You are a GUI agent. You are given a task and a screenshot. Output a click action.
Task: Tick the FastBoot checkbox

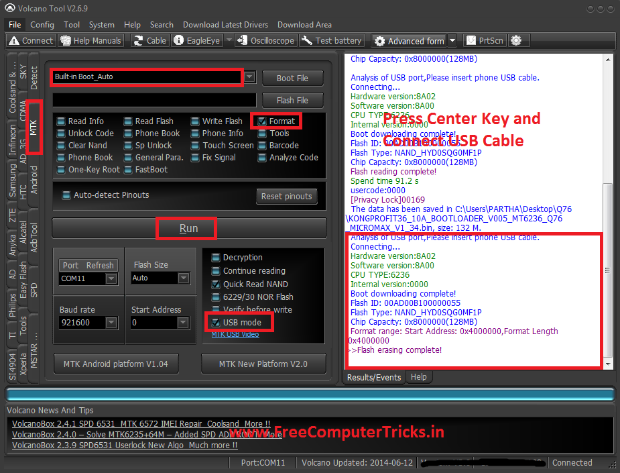(x=128, y=170)
